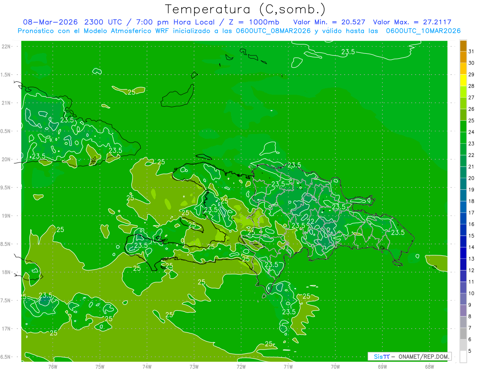Click the 17N latitude axis label
This screenshot has width=482, height=372.
(6, 329)
